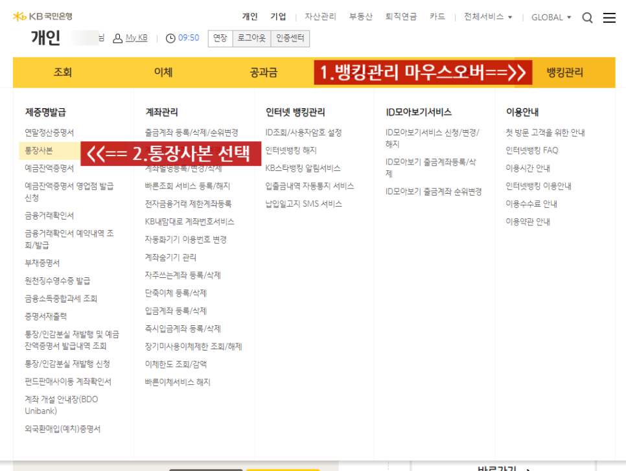Screen dimensions: 626x471
Task: Open the hamburger menu icon
Action: 609,17
